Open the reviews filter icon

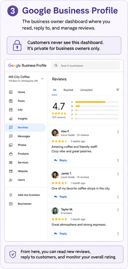pos(118,90)
